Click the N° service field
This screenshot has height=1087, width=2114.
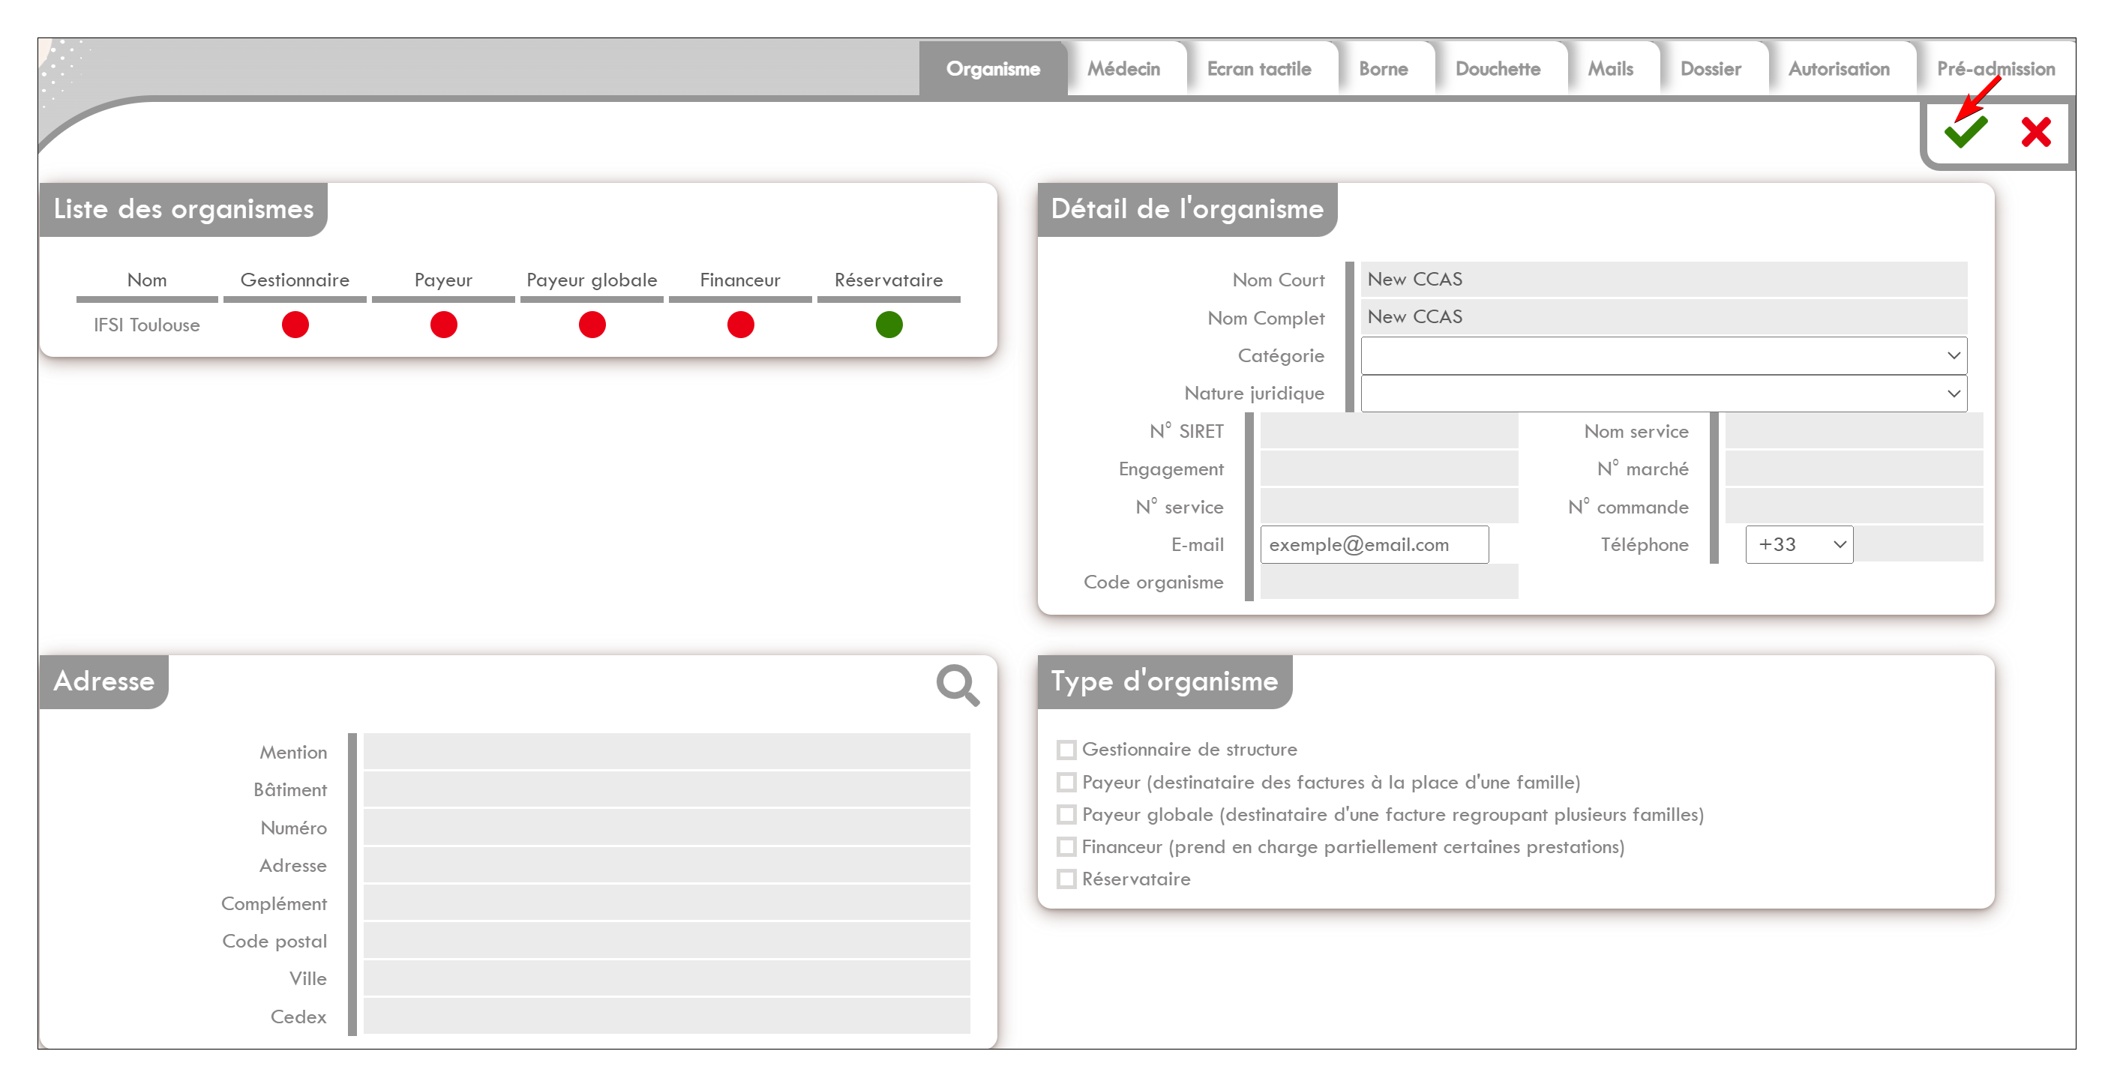pyautogui.click(x=1389, y=507)
